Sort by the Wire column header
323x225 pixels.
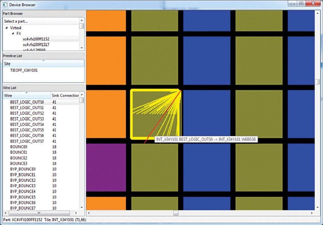pyautogui.click(x=26, y=95)
